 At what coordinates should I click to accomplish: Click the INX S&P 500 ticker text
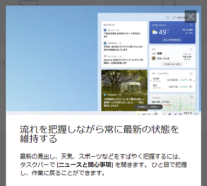(156, 87)
